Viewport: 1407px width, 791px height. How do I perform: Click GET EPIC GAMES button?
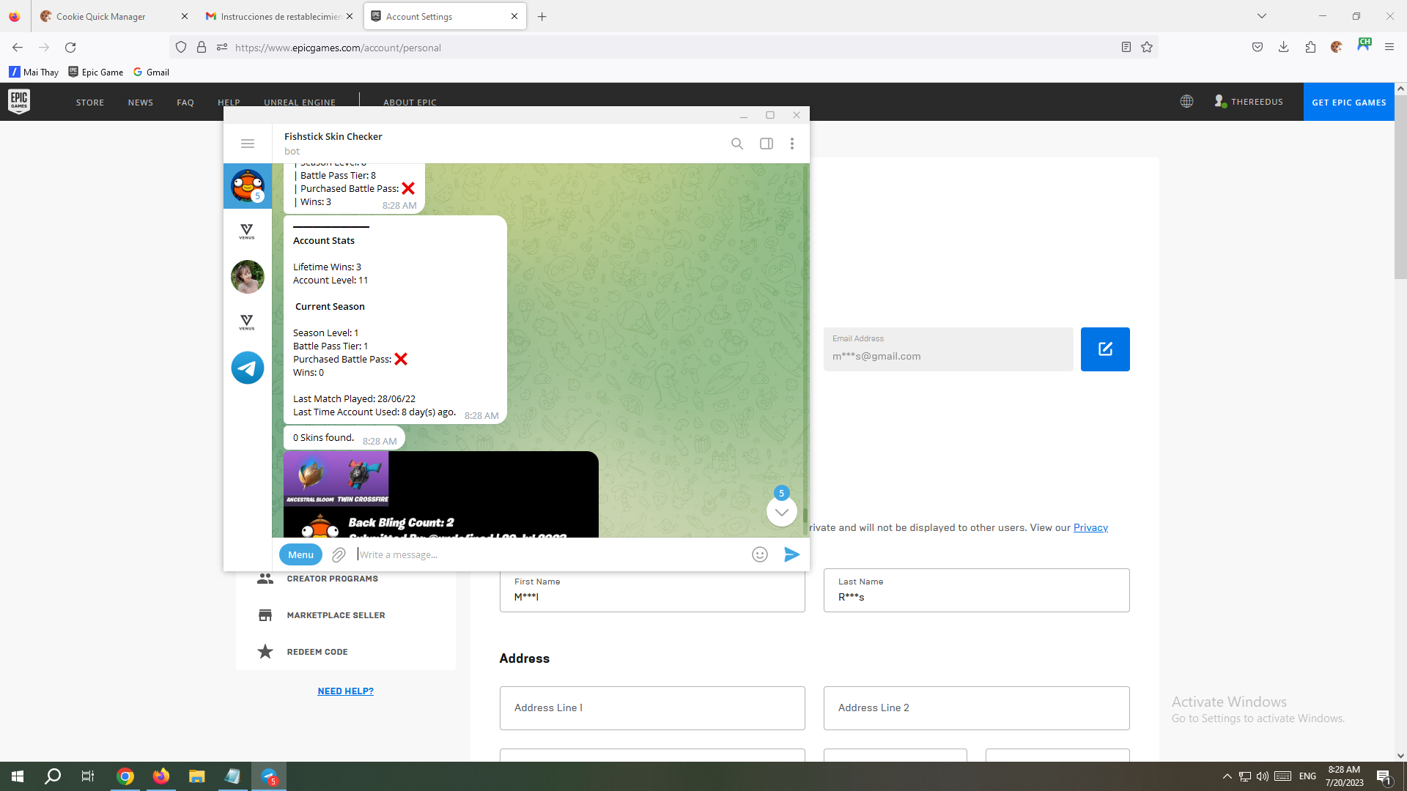click(x=1349, y=102)
